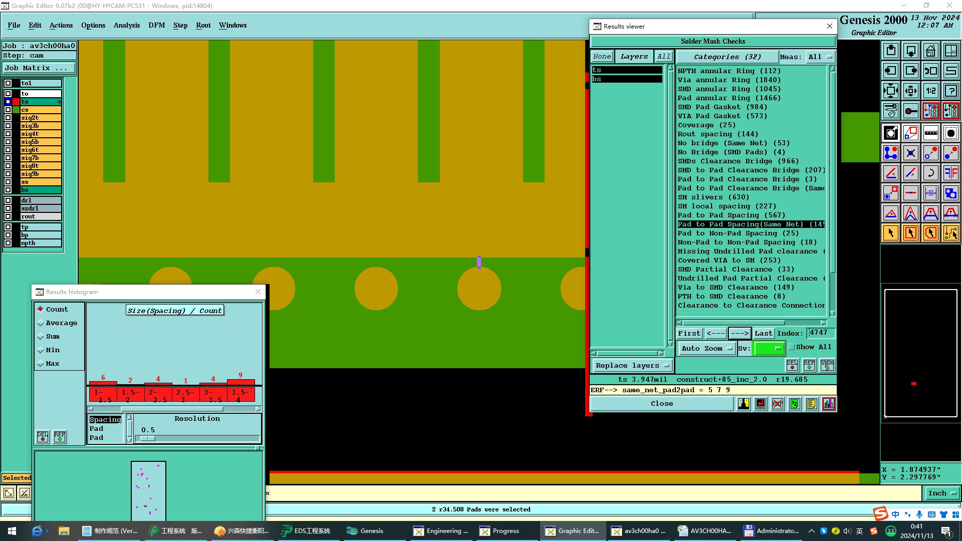Click the question mark help icon

click(x=950, y=91)
